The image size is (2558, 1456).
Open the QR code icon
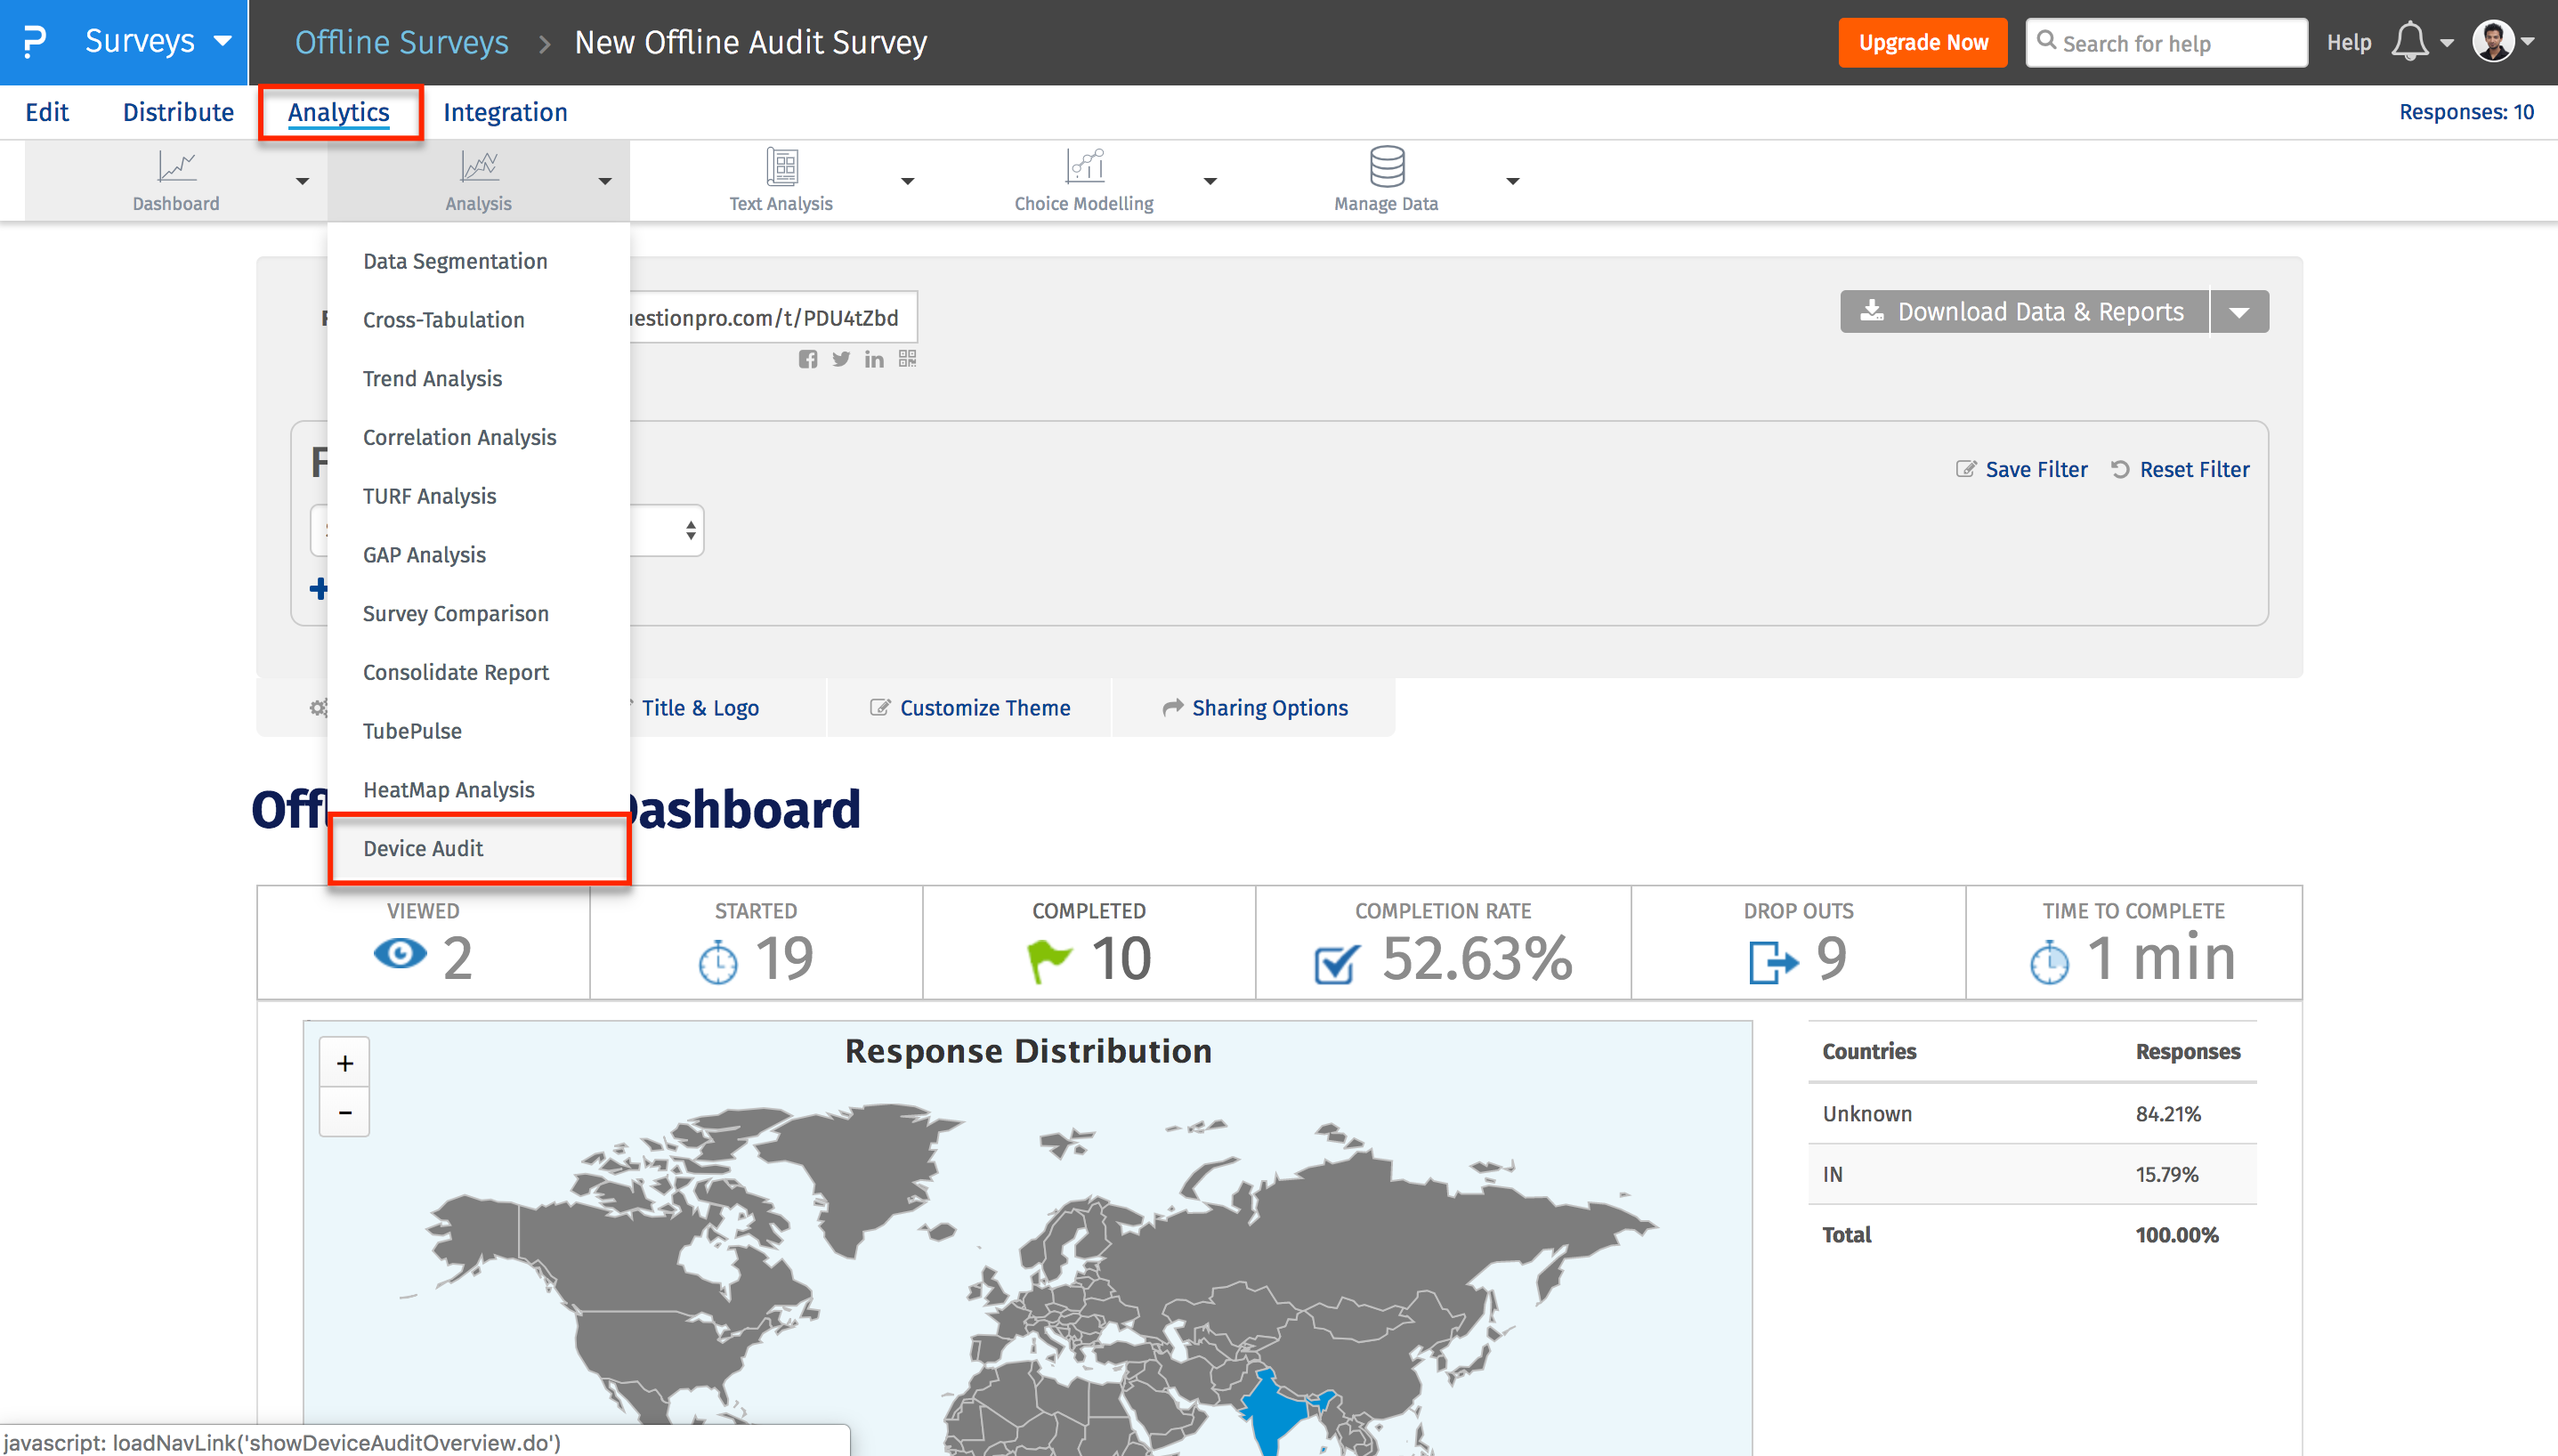pyautogui.click(x=907, y=358)
